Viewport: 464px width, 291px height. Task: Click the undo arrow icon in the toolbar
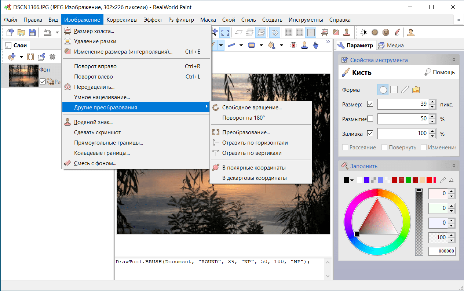[47, 32]
